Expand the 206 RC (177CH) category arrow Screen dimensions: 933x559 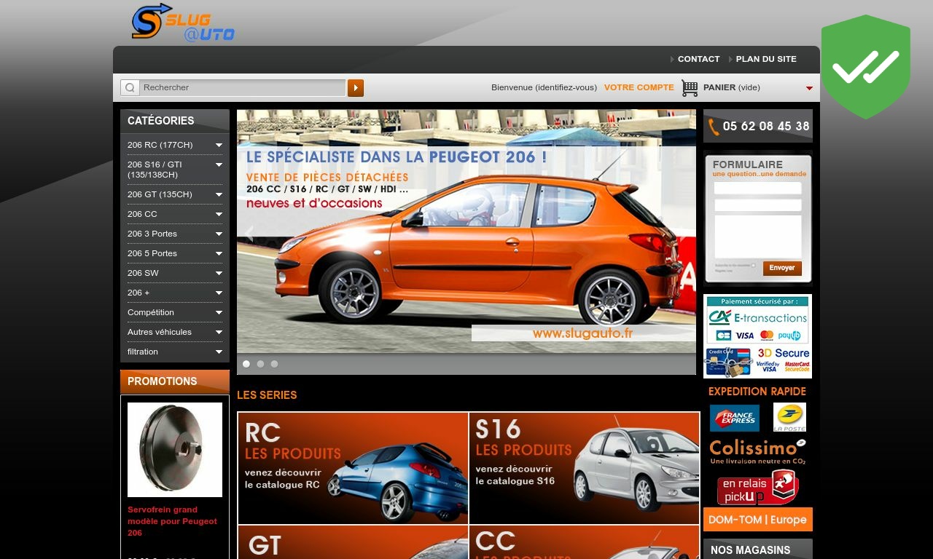pos(219,146)
